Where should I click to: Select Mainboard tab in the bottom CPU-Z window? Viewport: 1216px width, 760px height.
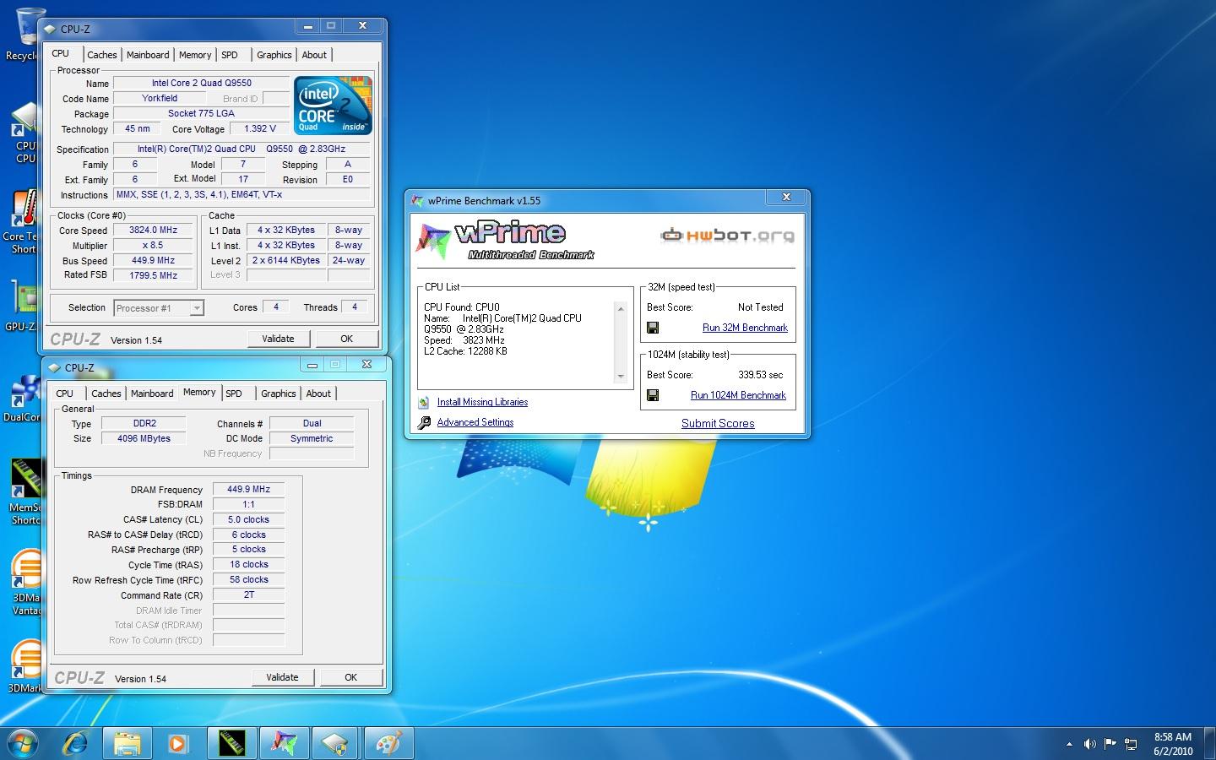(152, 394)
